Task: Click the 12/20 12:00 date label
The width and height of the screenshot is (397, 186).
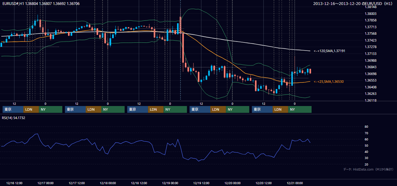Action: pos(264,183)
